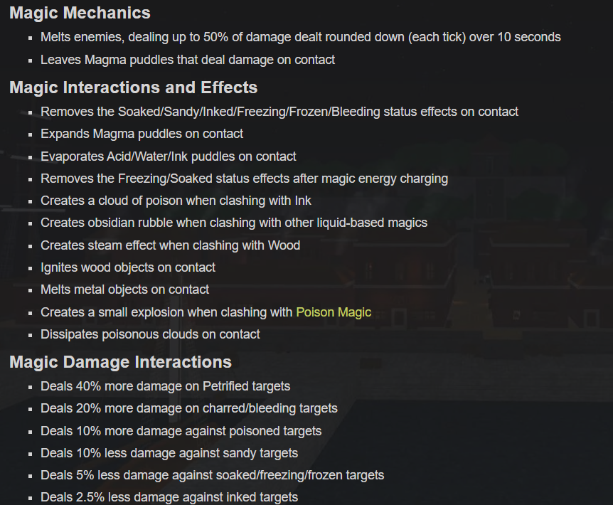Screen dimensions: 613x505
Task: Select the Expands Magma puddles on contact line
Action: (x=142, y=134)
